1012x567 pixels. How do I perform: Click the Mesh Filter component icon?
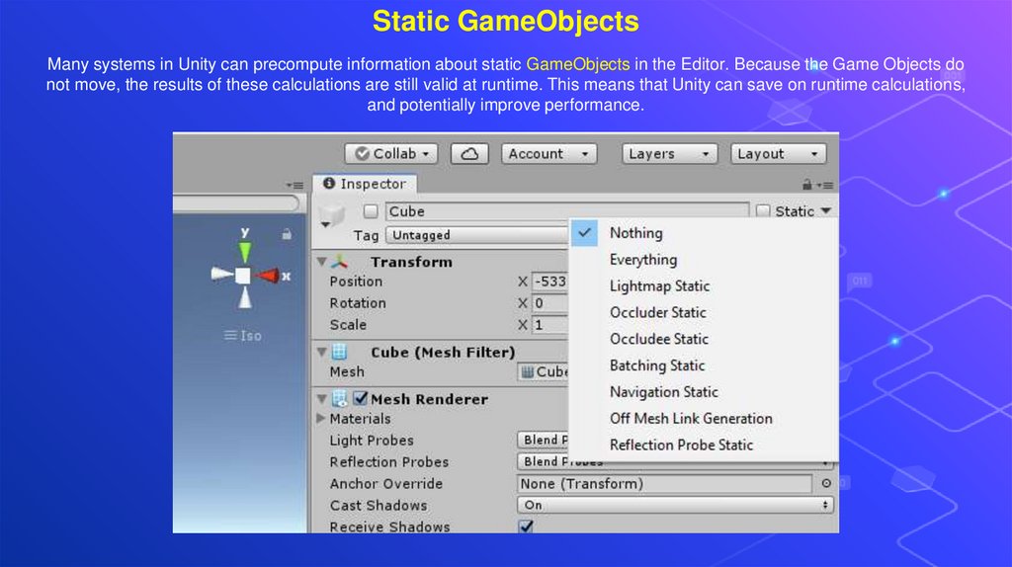[340, 352]
